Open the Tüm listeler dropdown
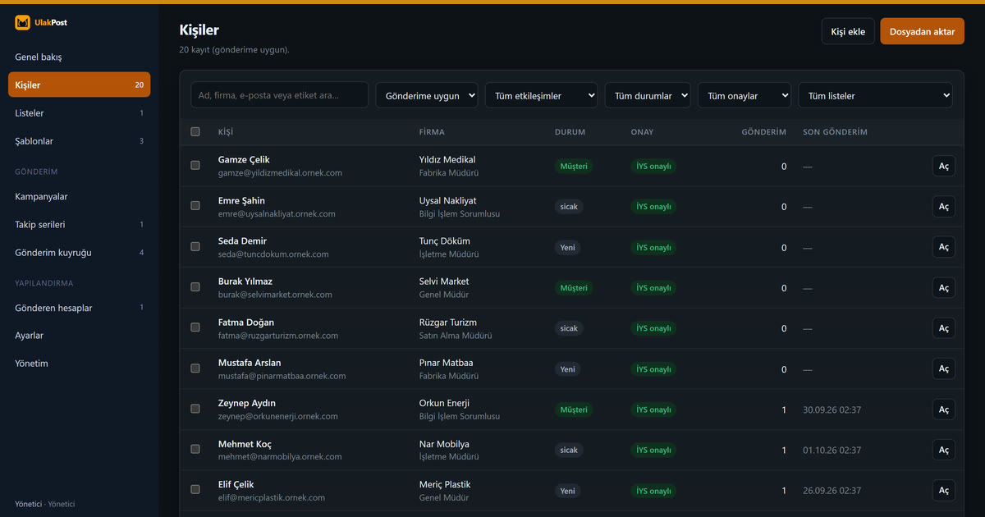This screenshot has width=985, height=517. [876, 95]
